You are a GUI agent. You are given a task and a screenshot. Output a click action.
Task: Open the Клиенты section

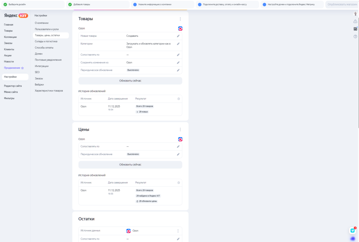[x=9, y=49]
